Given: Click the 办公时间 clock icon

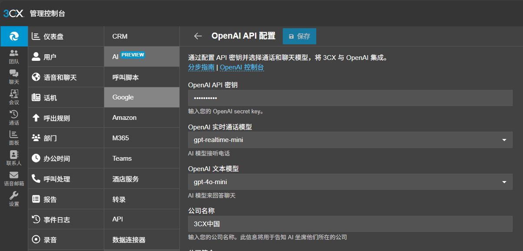Looking at the screenshot, I should coord(36,159).
